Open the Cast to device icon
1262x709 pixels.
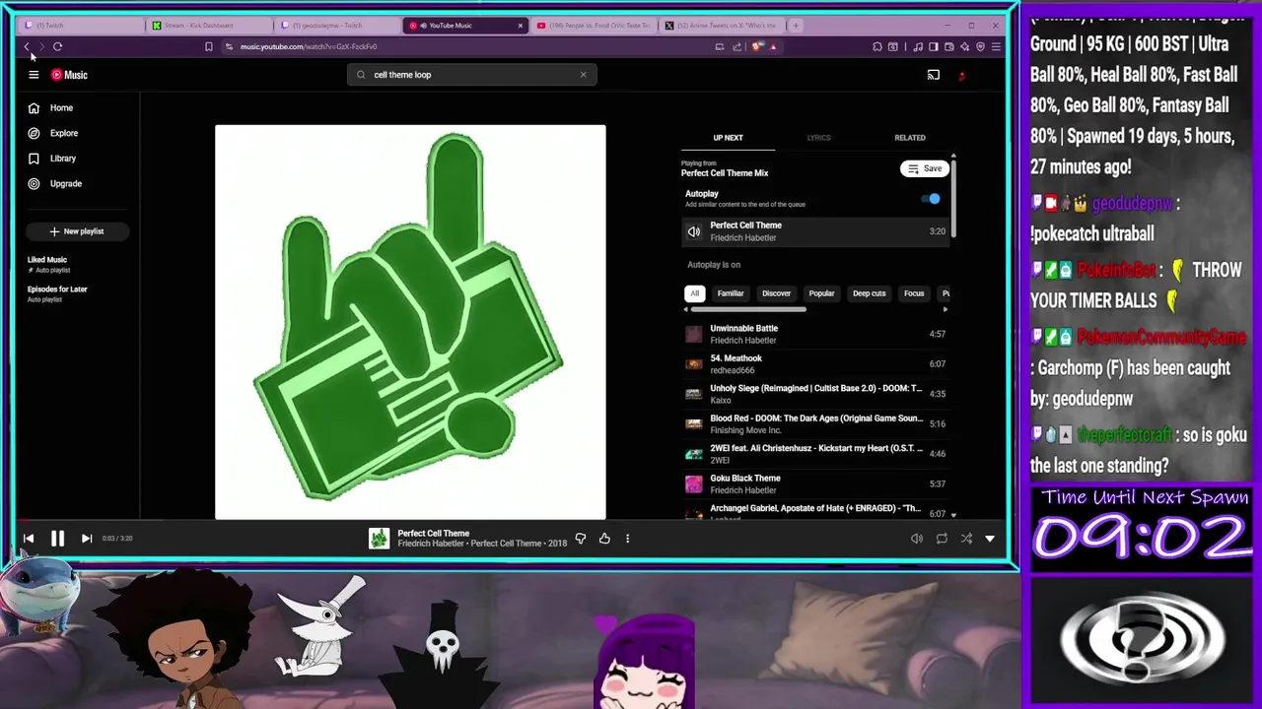pyautogui.click(x=933, y=75)
